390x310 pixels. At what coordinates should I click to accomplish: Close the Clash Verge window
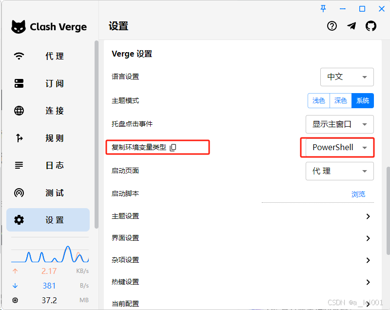(382, 9)
